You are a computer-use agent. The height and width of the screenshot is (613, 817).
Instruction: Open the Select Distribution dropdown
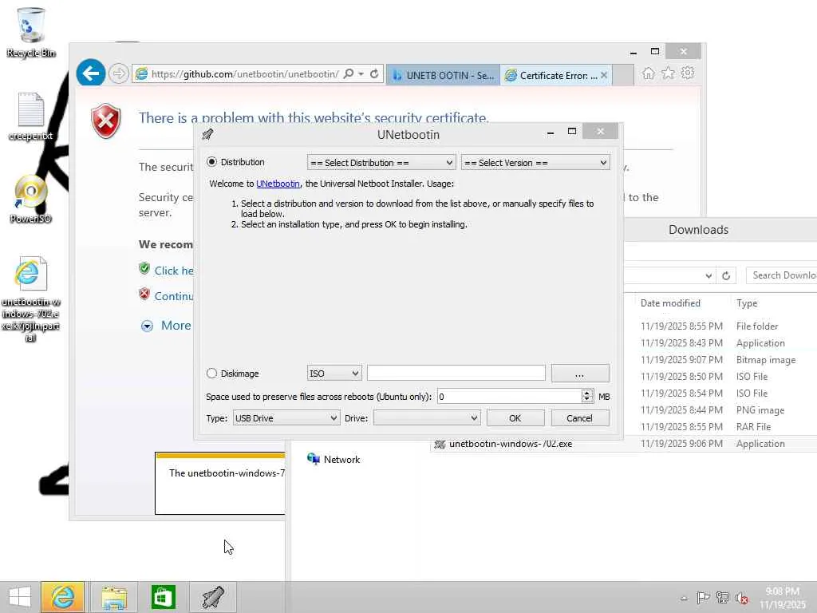[x=381, y=163]
